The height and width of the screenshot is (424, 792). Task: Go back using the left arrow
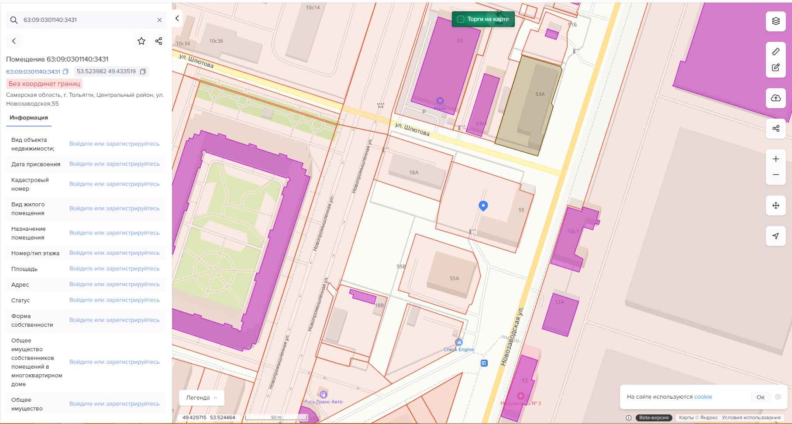click(x=14, y=41)
